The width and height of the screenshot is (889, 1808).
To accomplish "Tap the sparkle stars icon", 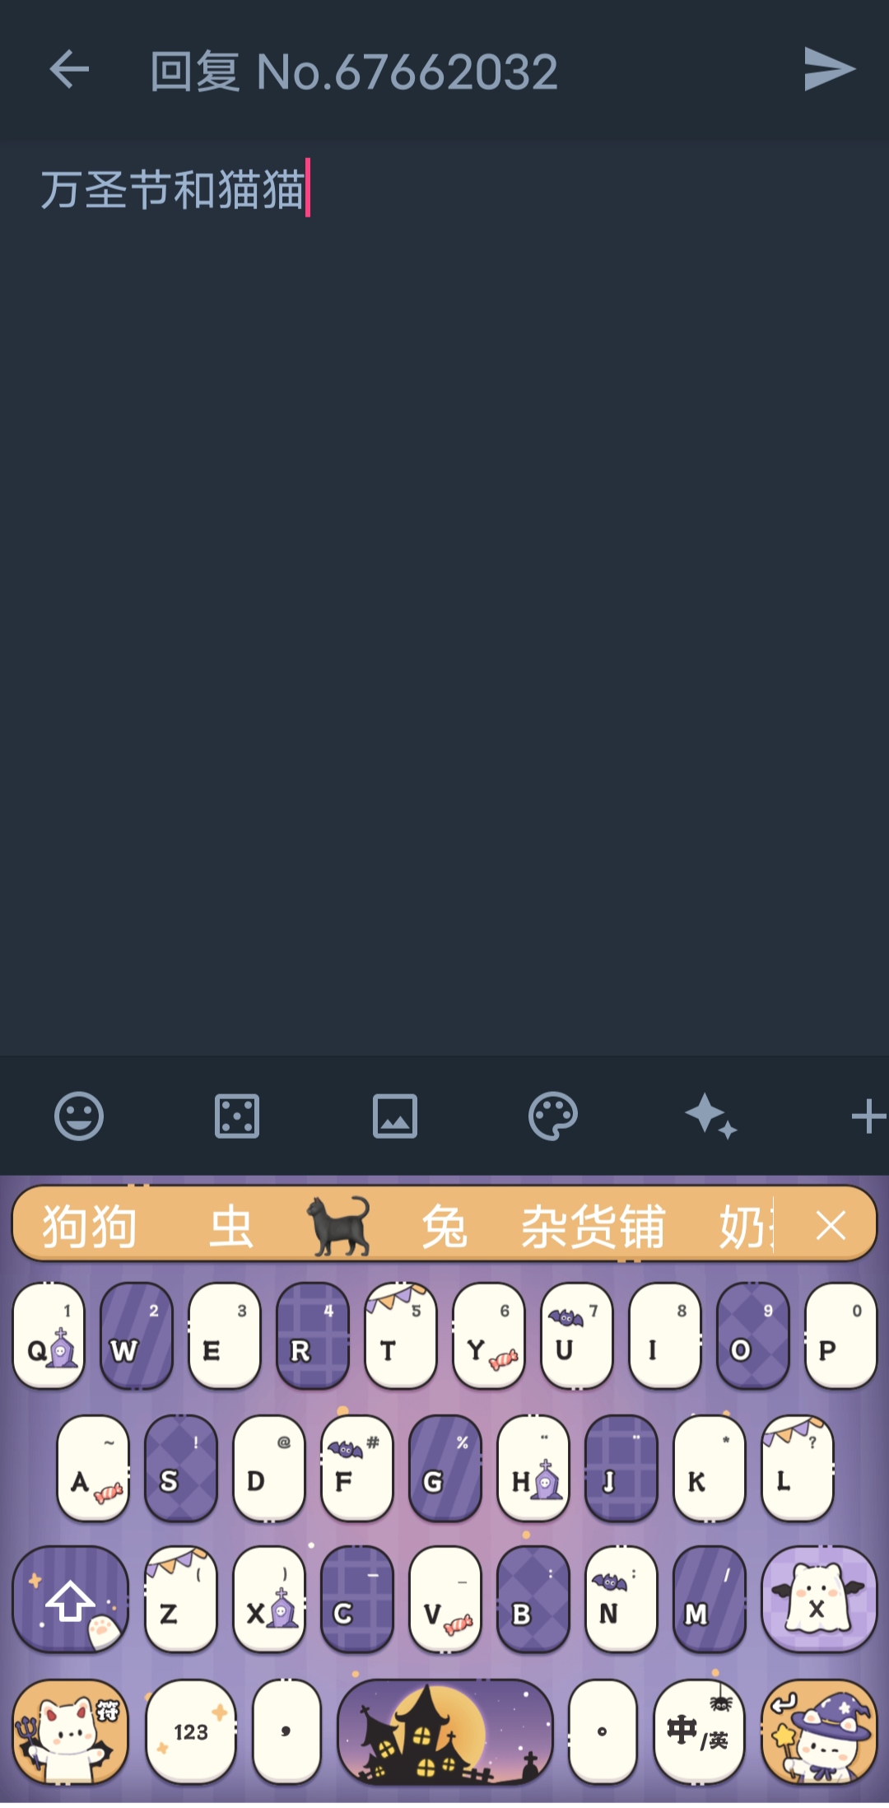I will tap(711, 1116).
